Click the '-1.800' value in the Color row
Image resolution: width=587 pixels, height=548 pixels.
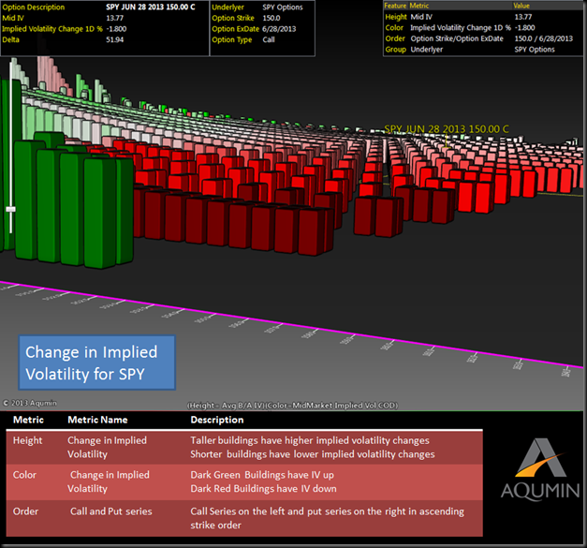coord(524,28)
